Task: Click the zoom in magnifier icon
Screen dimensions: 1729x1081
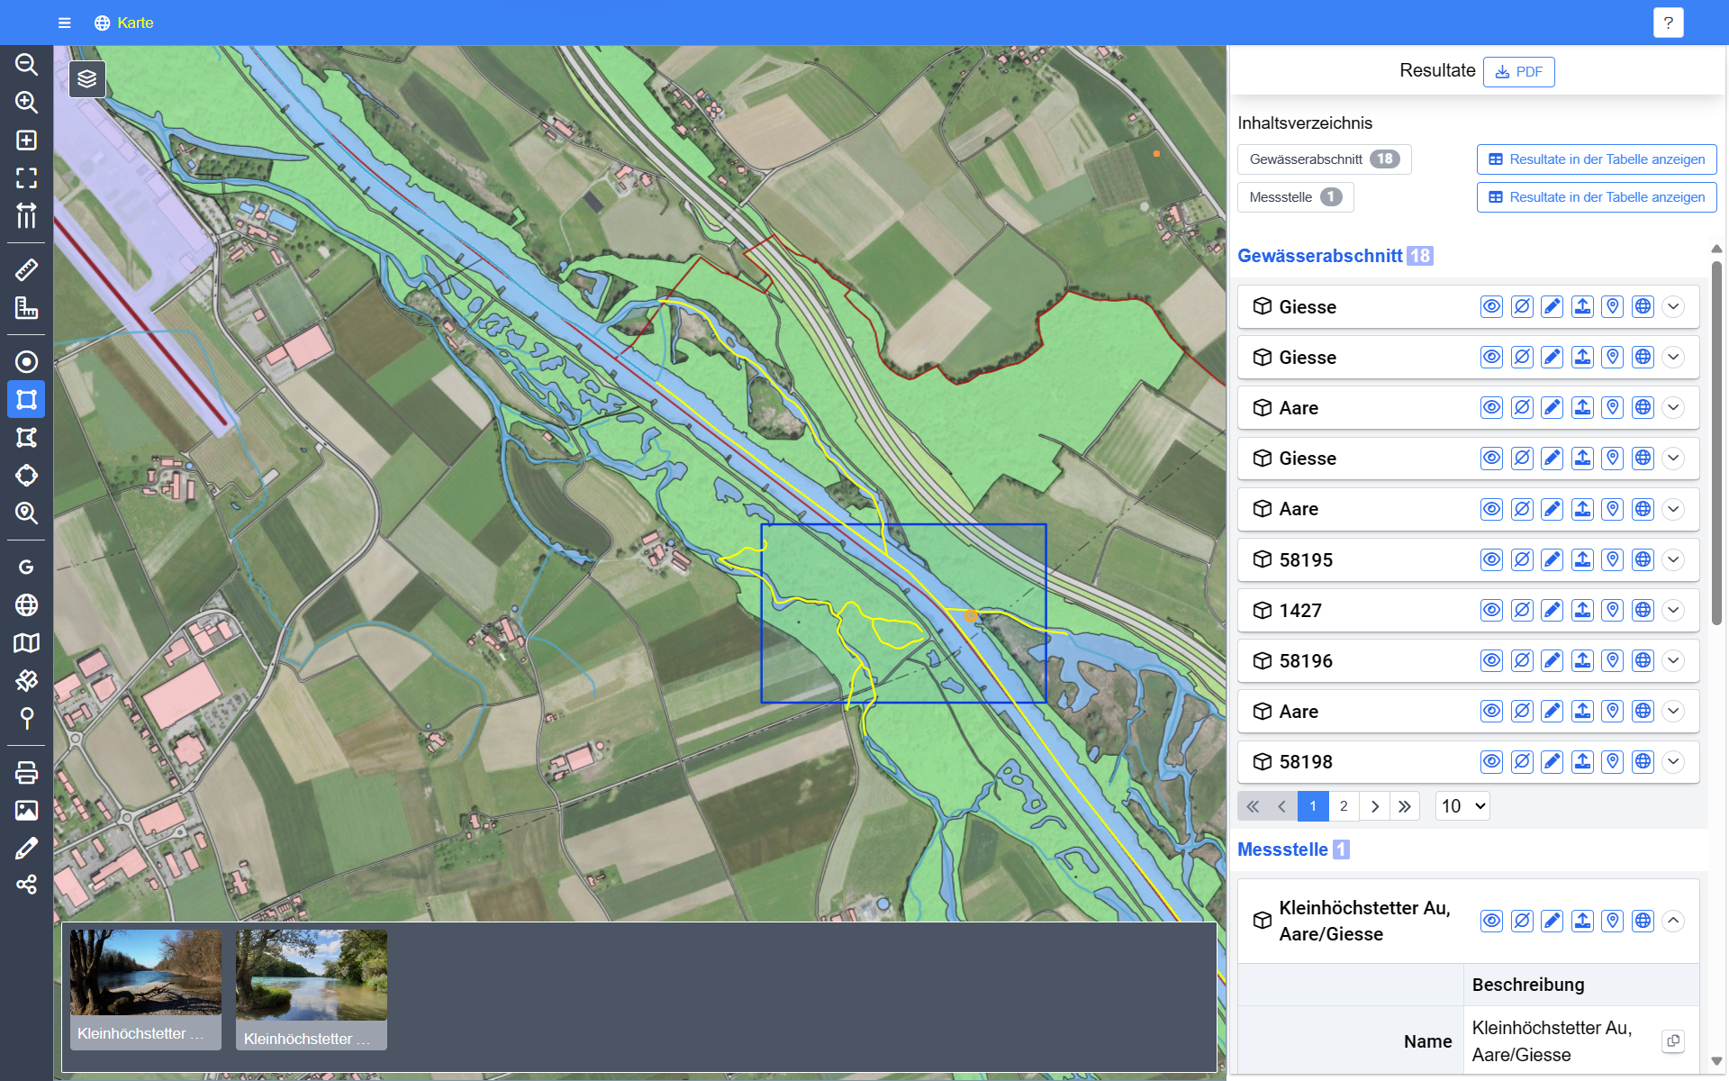Action: [x=26, y=103]
